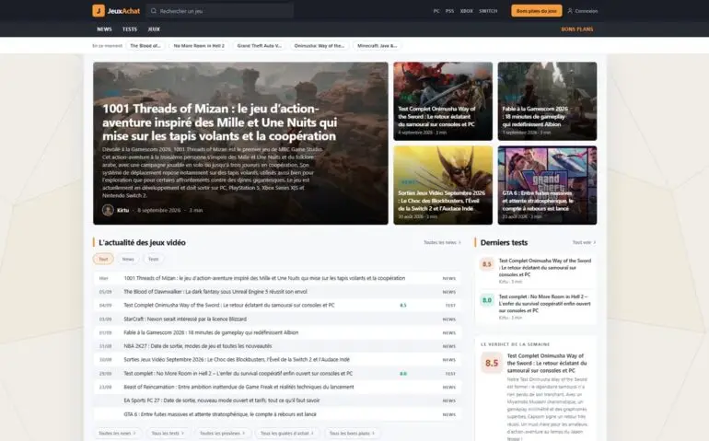The width and height of the screenshot is (709, 441).
Task: Click Toutes les news link with chevron
Action: coord(442,242)
